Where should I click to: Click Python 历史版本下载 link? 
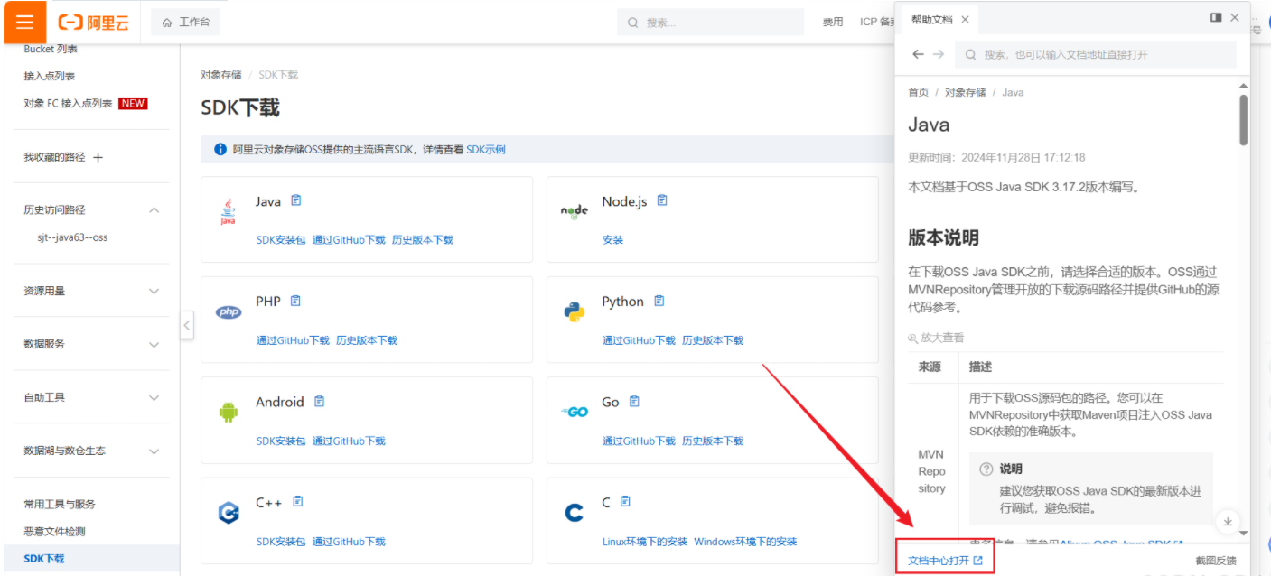click(713, 340)
